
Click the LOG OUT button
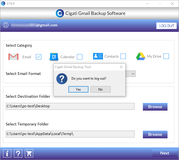[167, 26]
